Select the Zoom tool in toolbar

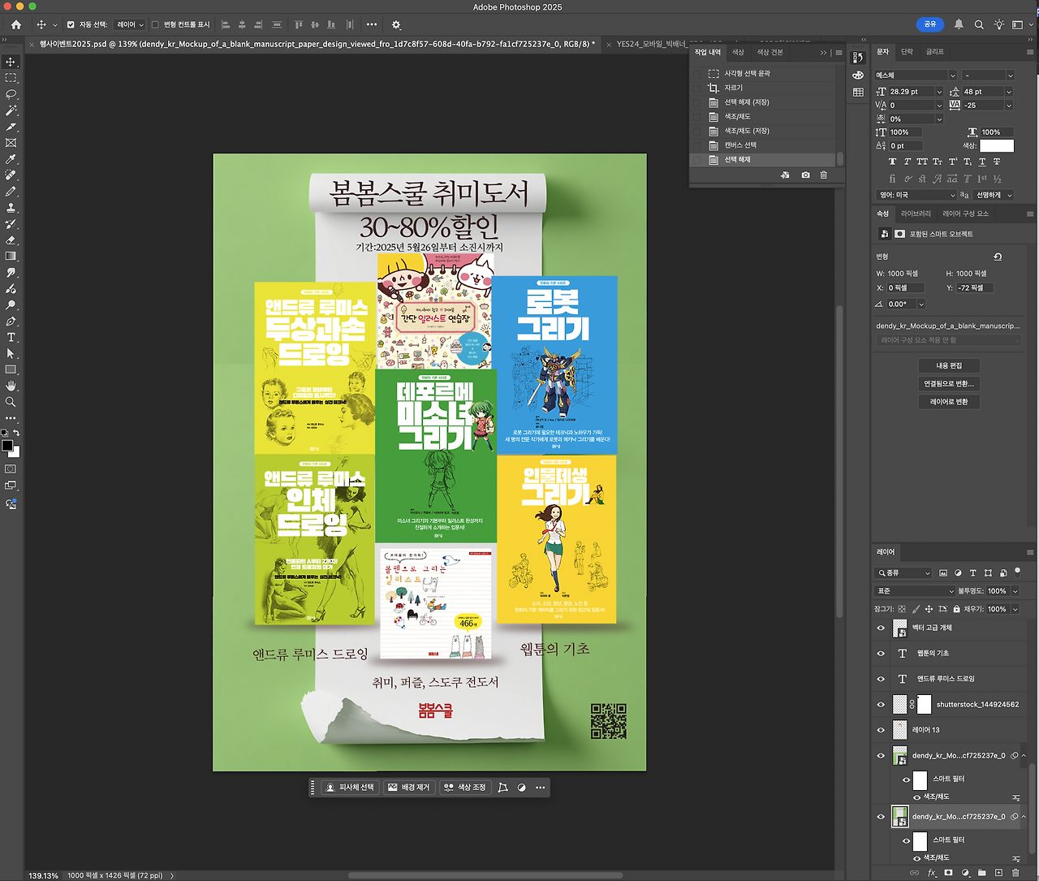coord(11,402)
